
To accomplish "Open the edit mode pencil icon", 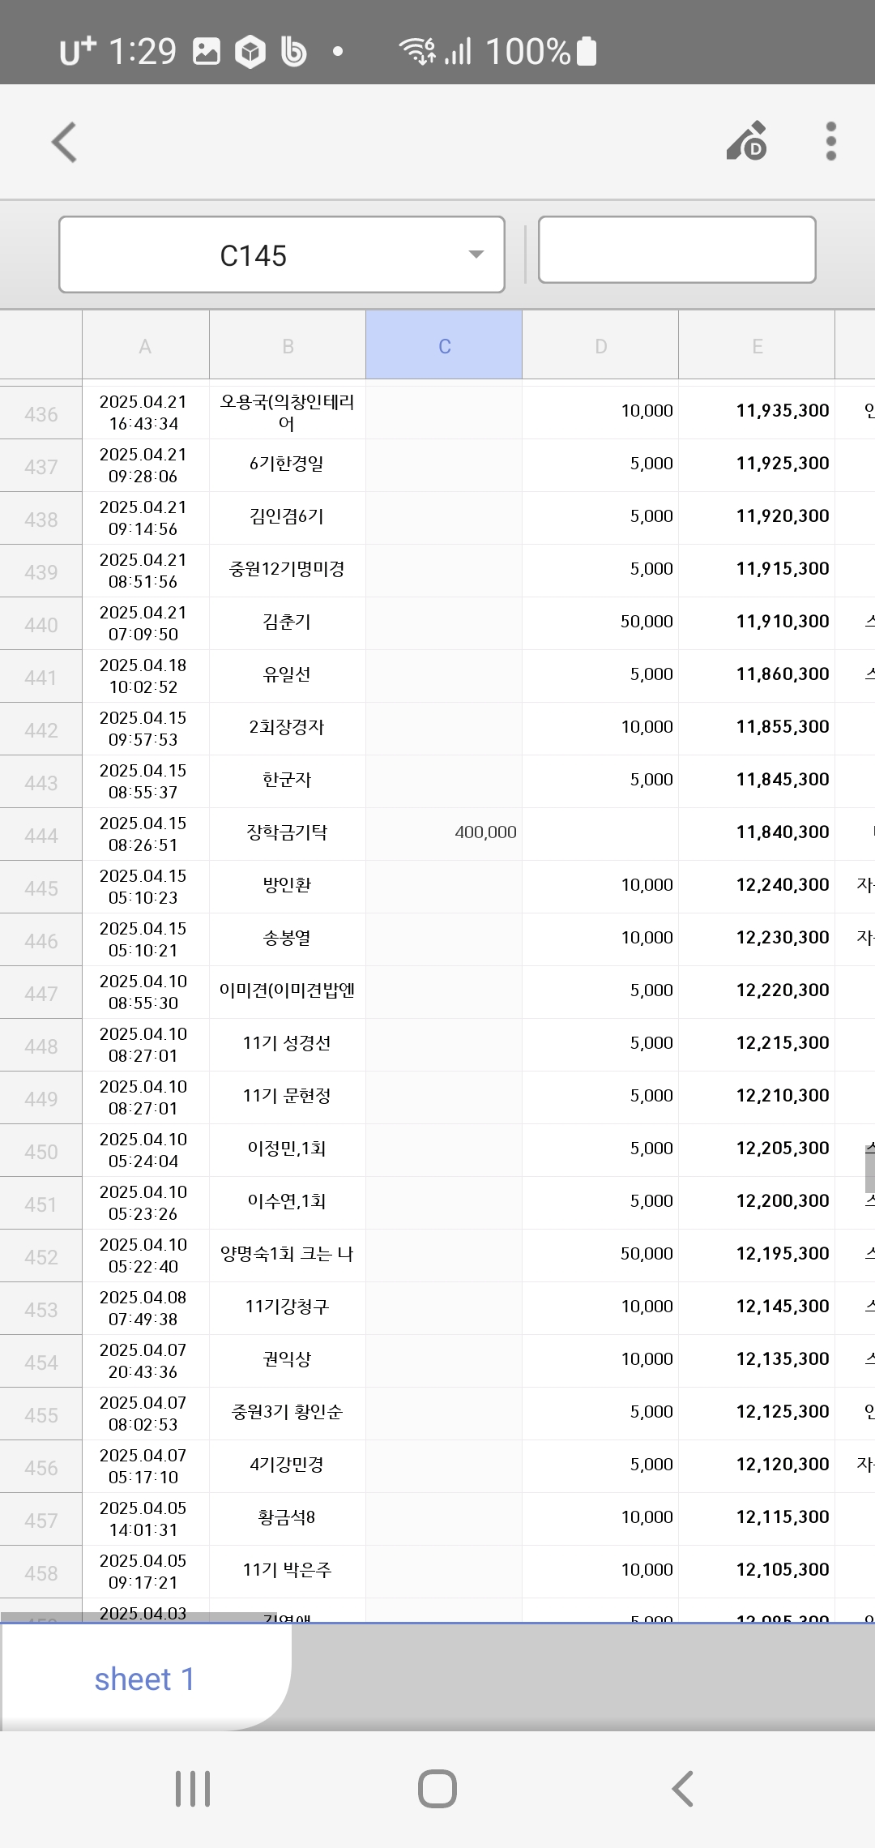I will pos(747,142).
